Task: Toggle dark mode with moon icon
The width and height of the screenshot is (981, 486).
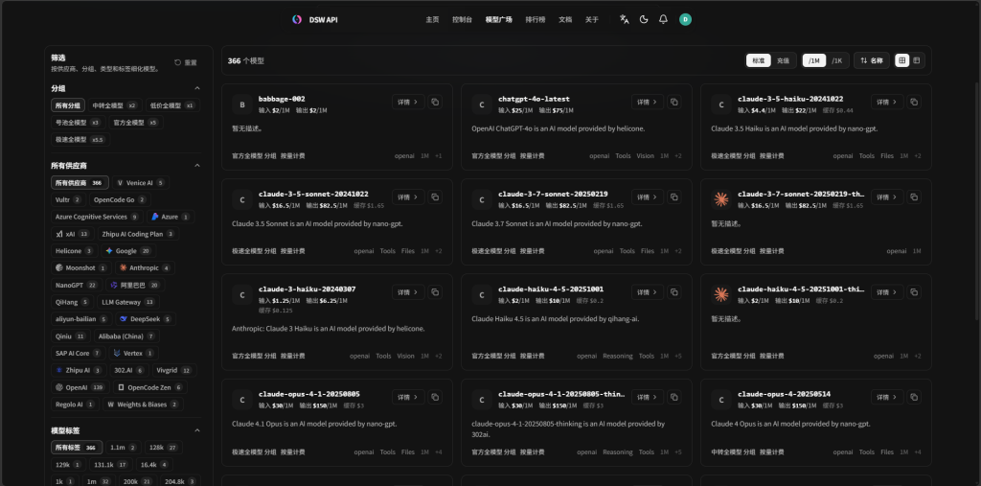Action: [644, 19]
